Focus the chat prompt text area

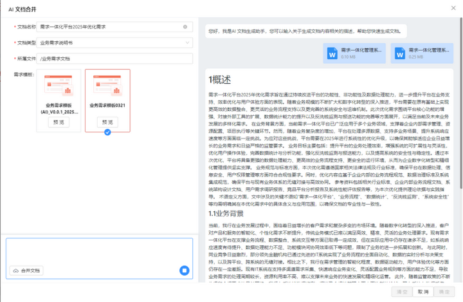point(100,252)
